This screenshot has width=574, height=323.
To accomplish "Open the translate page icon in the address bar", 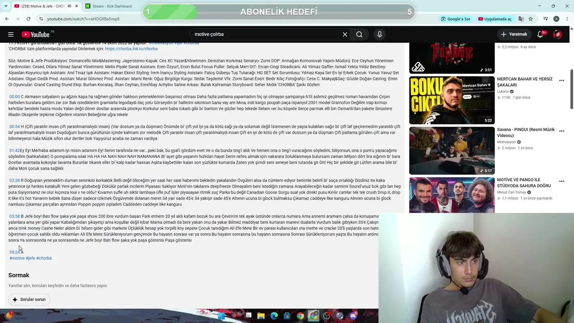I will (x=521, y=19).
